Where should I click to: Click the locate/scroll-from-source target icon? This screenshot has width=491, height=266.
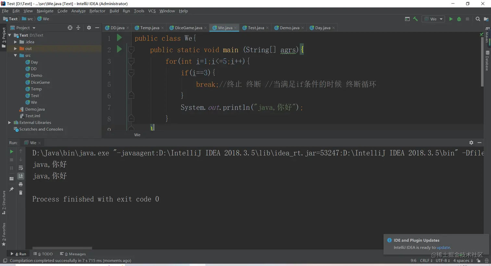[x=70, y=28]
